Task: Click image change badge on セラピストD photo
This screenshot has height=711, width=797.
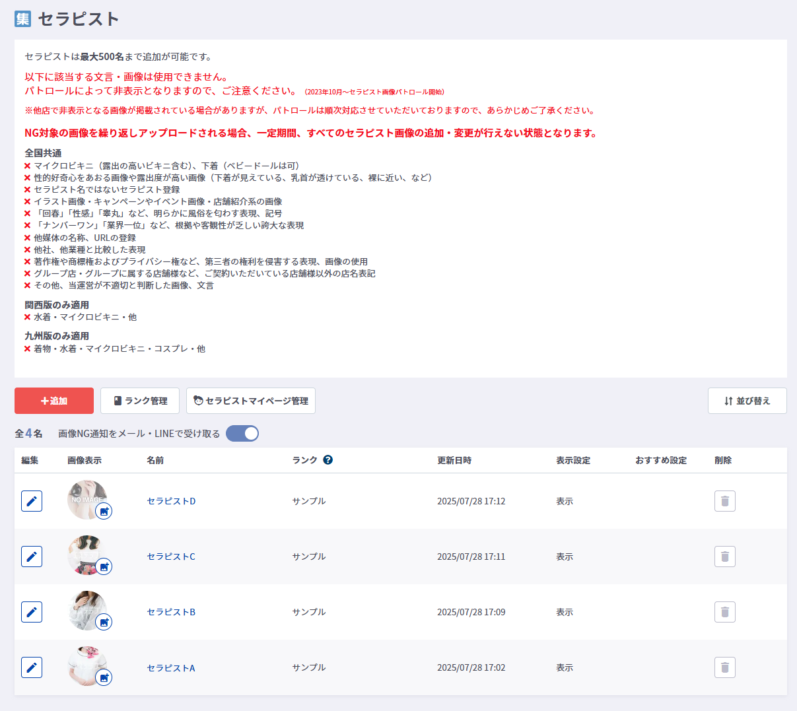Action: [x=104, y=511]
